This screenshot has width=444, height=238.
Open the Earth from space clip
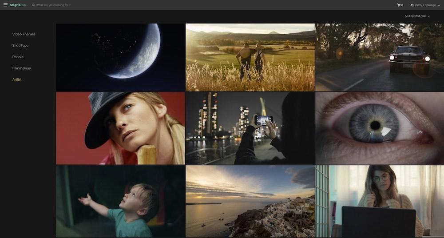point(120,57)
